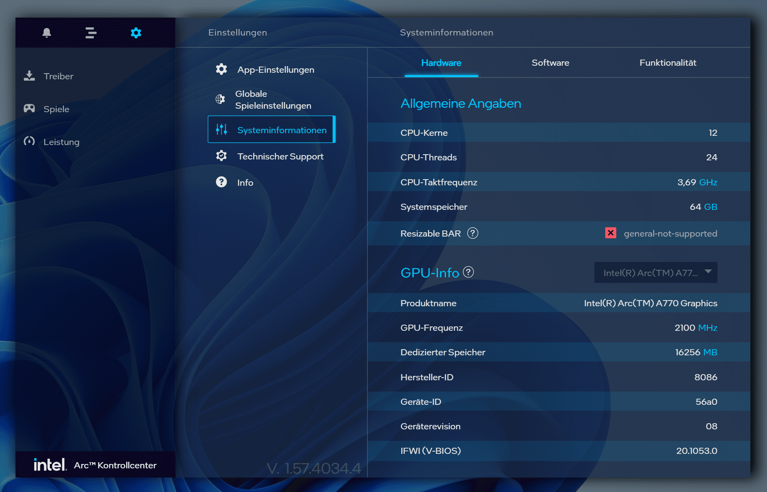
Task: Click the CPU-Kerne row label
Action: 424,133
